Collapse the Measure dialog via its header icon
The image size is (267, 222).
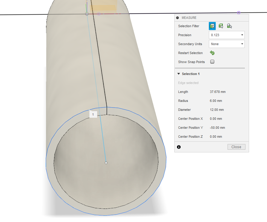click(x=178, y=18)
